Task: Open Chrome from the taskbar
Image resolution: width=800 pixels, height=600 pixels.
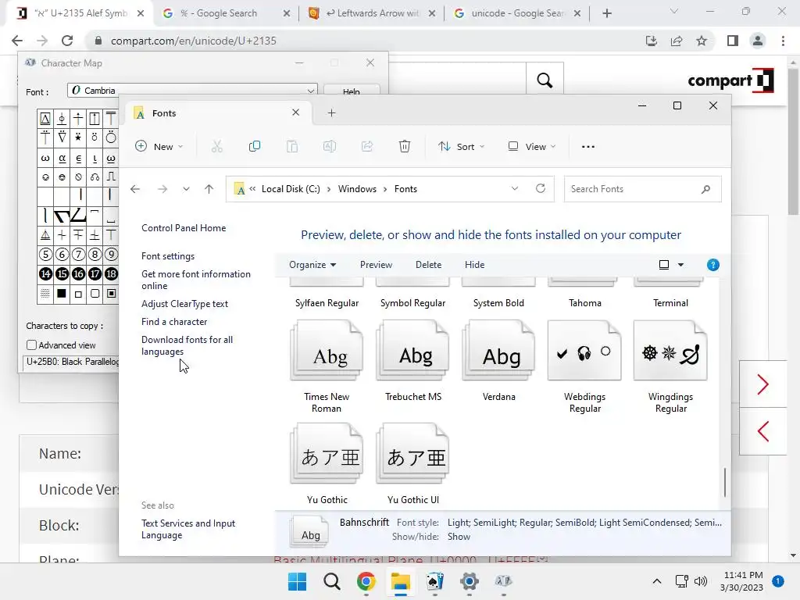Action: click(366, 581)
